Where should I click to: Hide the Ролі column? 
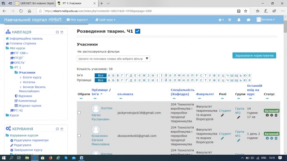point(222,98)
